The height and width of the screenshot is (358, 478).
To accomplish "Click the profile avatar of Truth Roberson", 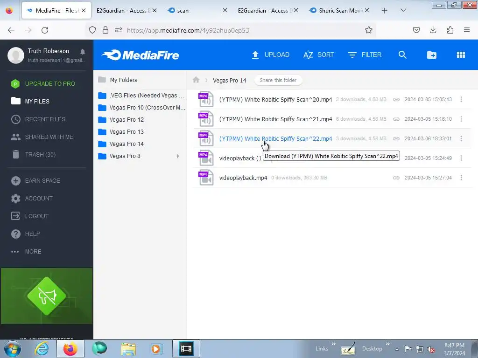I will 16,55.
